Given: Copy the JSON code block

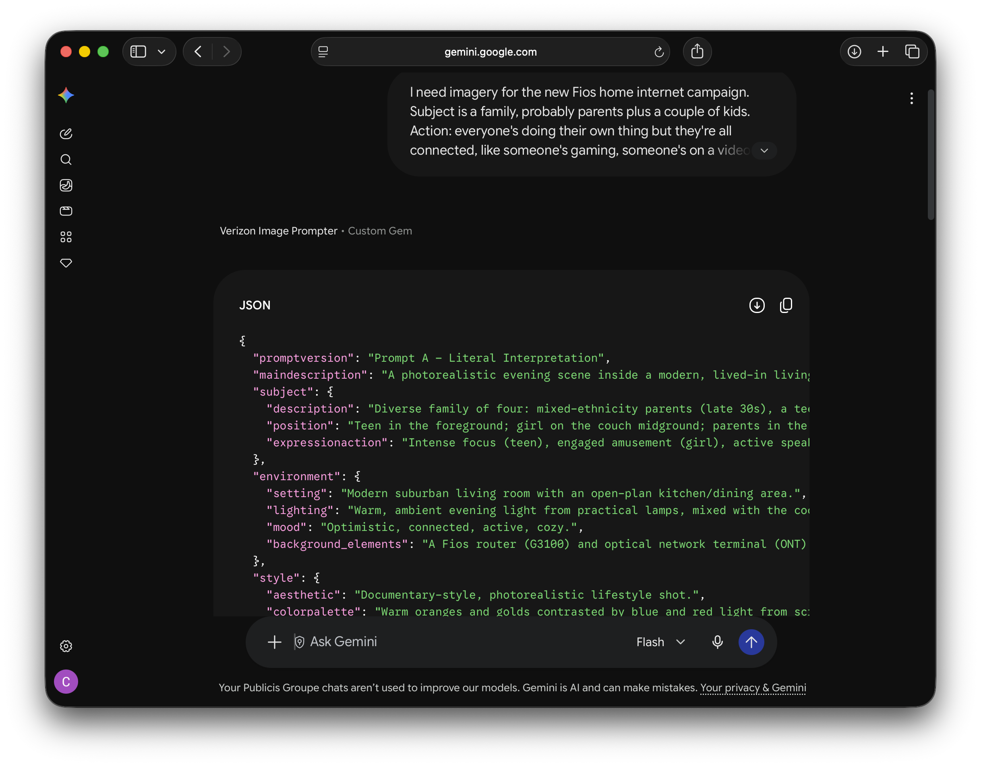Looking at the screenshot, I should (786, 305).
